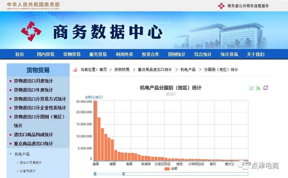
Task: Click the tallest bar for 美国
Action: 96,131
